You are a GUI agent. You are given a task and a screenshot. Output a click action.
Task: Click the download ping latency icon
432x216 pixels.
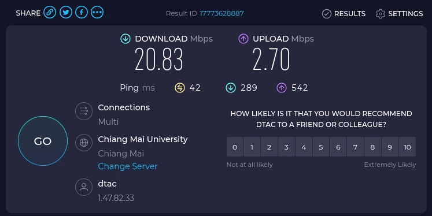[x=231, y=88]
